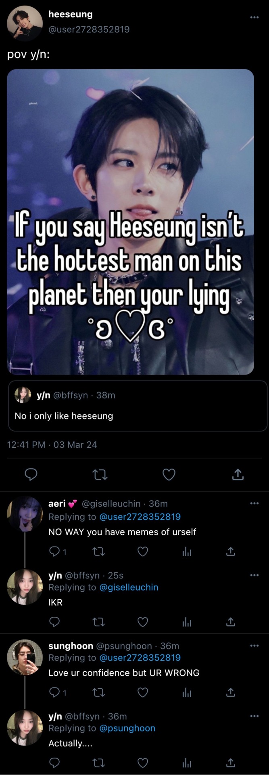Share heeseung's main tweet
Screen dimensions: 269x775
238,475
